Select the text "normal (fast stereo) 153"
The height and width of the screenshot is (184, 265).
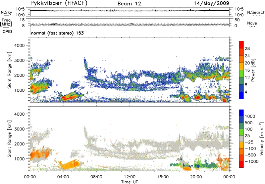[57, 33]
